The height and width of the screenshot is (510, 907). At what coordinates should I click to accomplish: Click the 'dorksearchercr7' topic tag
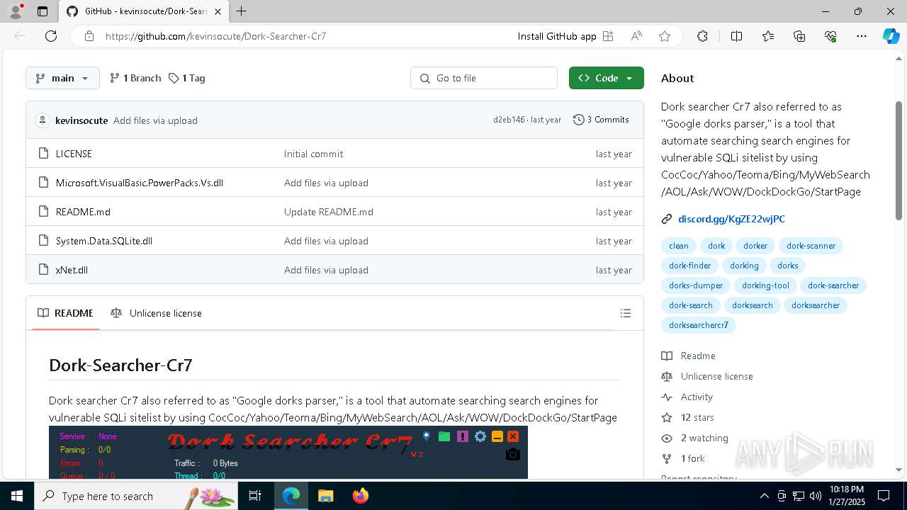[699, 325]
